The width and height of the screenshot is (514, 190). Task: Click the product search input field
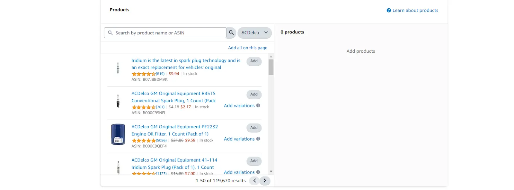pos(165,33)
